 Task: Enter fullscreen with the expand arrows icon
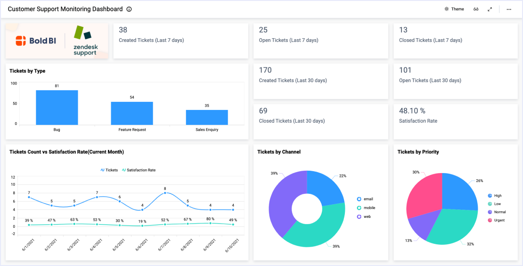coord(490,9)
